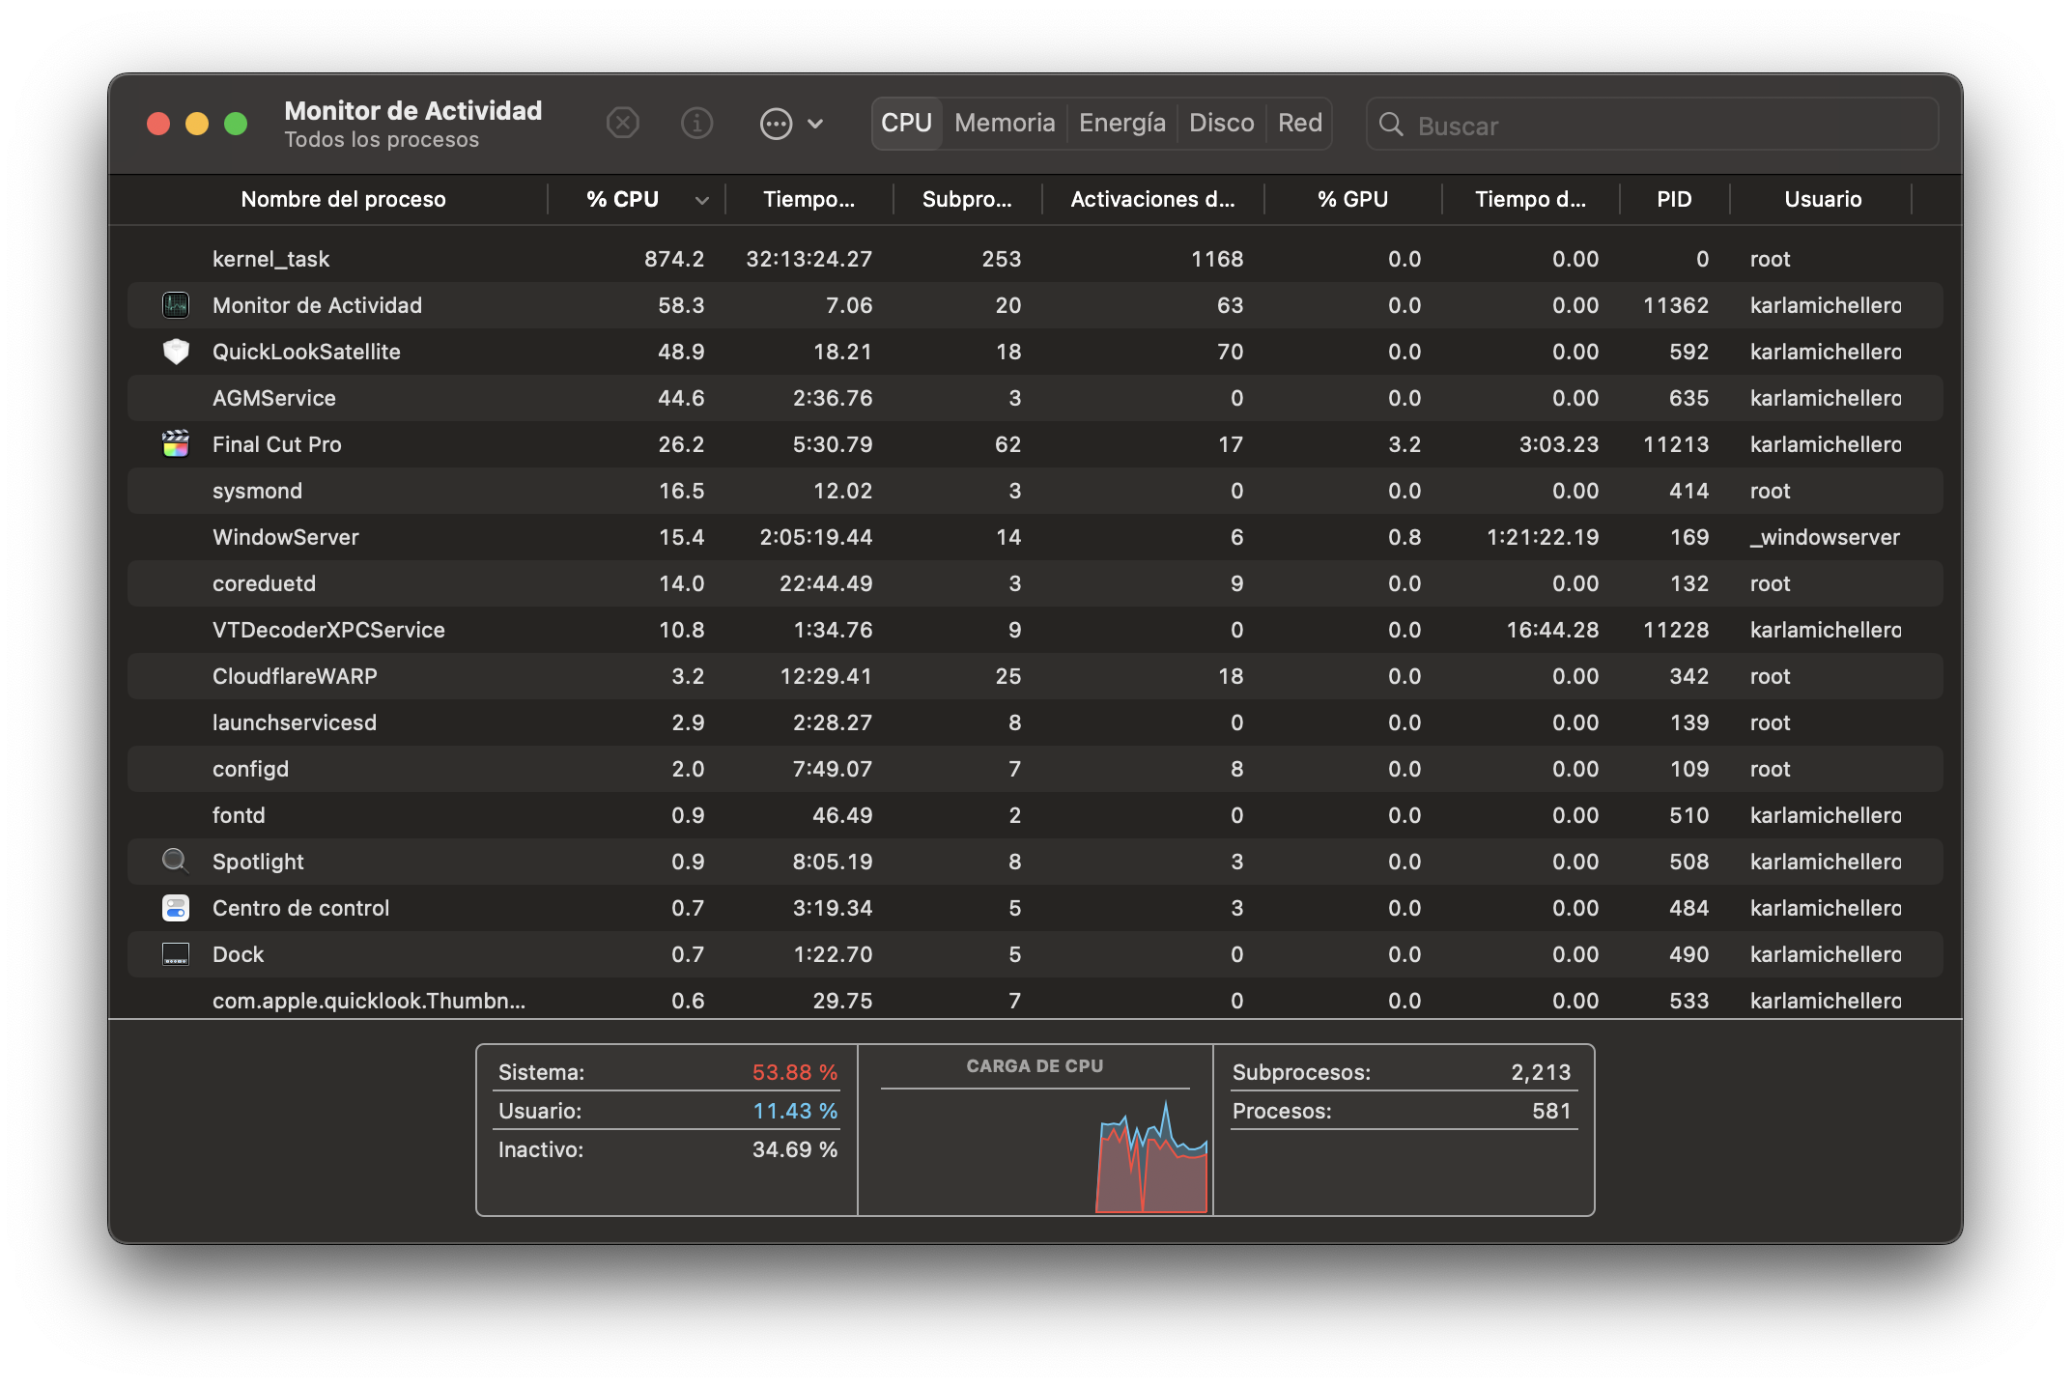The width and height of the screenshot is (2071, 1387).
Task: Switch to the Energía tab
Action: [x=1121, y=124]
